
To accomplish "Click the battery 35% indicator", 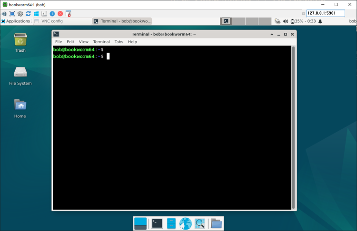I will [303, 21].
